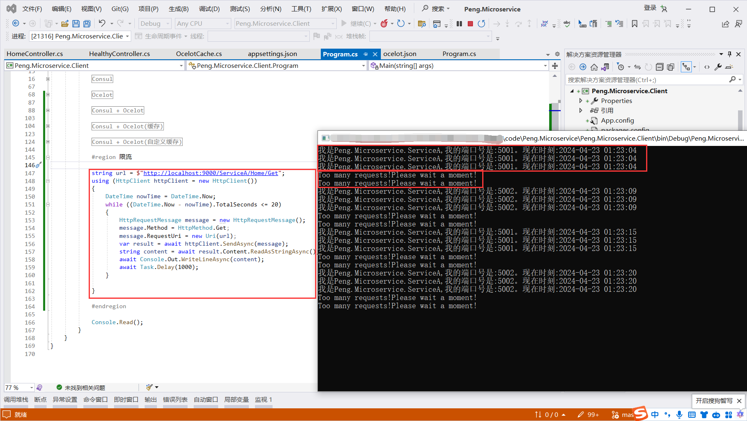
Task: Switch to the appsettings.json tab
Action: click(273, 54)
